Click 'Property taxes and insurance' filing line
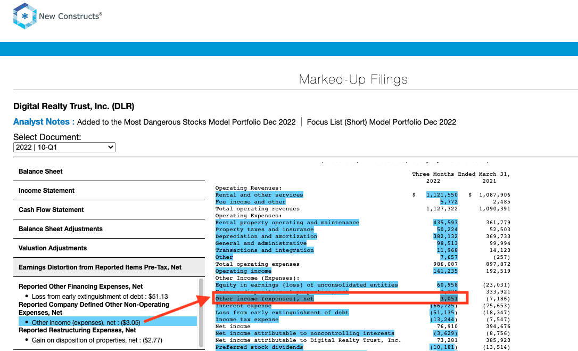The width and height of the screenshot is (578, 351). click(x=265, y=230)
